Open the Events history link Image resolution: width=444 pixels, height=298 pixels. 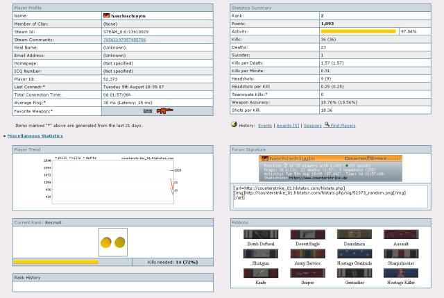(265, 125)
